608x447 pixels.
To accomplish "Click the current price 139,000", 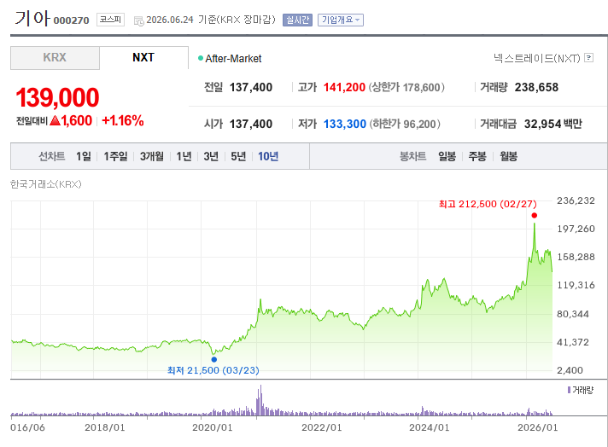I will [57, 97].
